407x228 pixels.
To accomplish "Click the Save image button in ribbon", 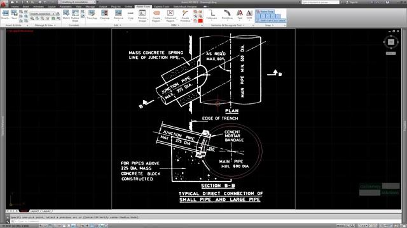I will tap(14, 15).
